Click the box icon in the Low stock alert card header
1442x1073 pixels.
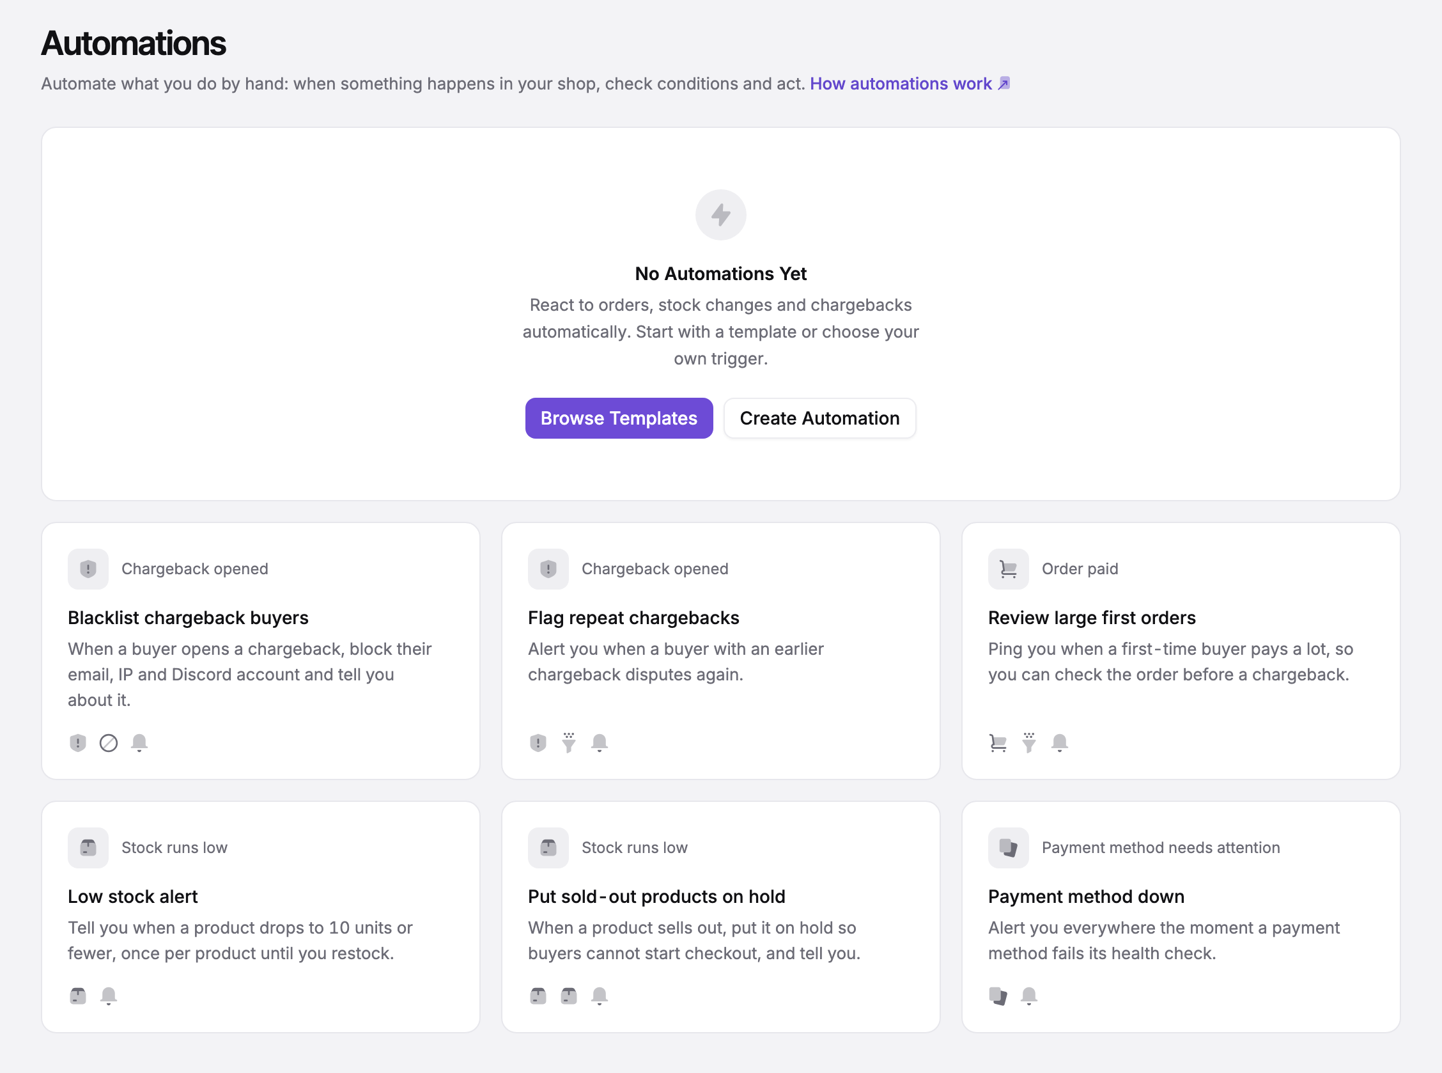tap(88, 848)
